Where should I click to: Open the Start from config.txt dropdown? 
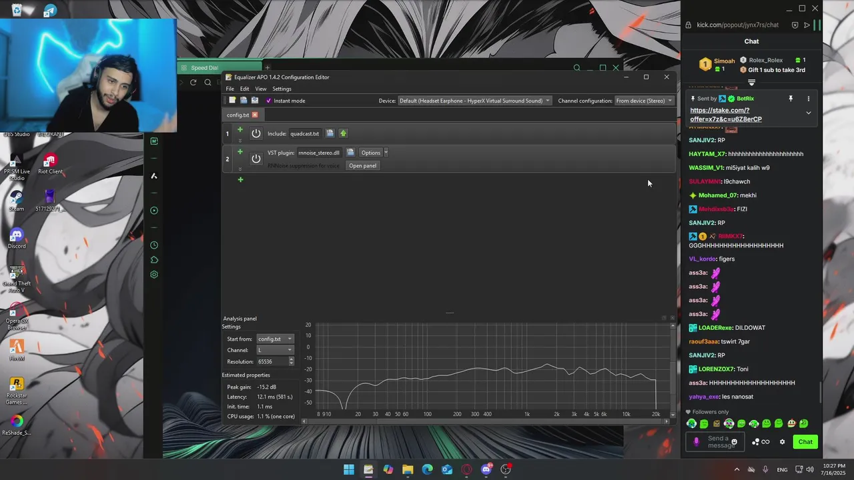point(275,339)
